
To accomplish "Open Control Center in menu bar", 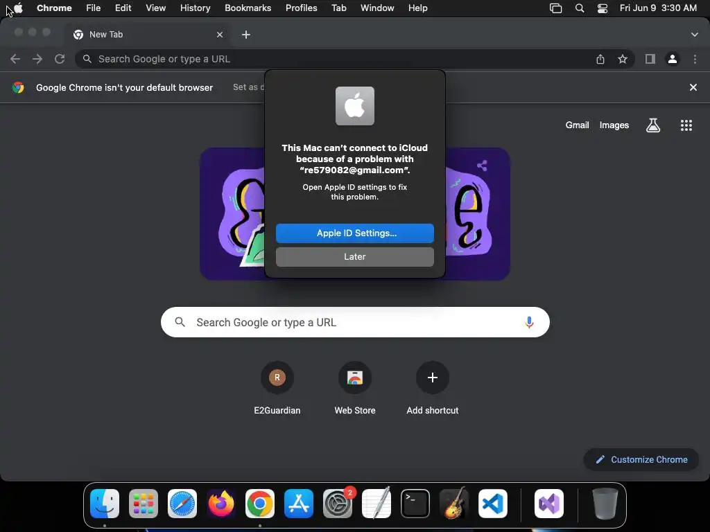I will click(x=603, y=8).
